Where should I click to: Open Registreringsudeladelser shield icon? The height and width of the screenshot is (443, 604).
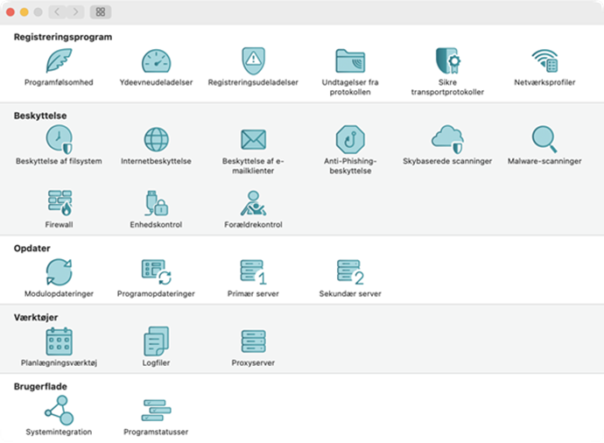coord(253,61)
